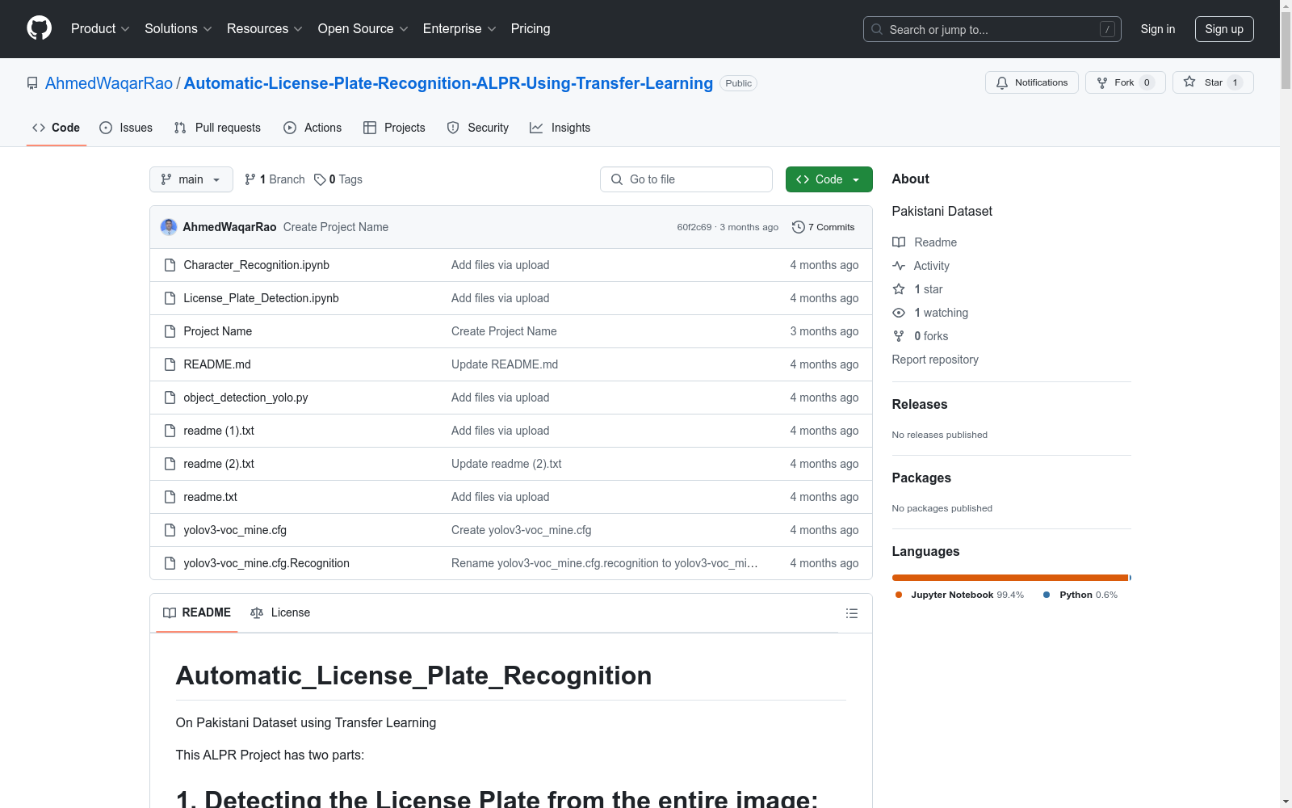Viewport: 1292px width, 808px height.
Task: Click the author avatar for AhmedWaqarRao
Action: click(169, 227)
